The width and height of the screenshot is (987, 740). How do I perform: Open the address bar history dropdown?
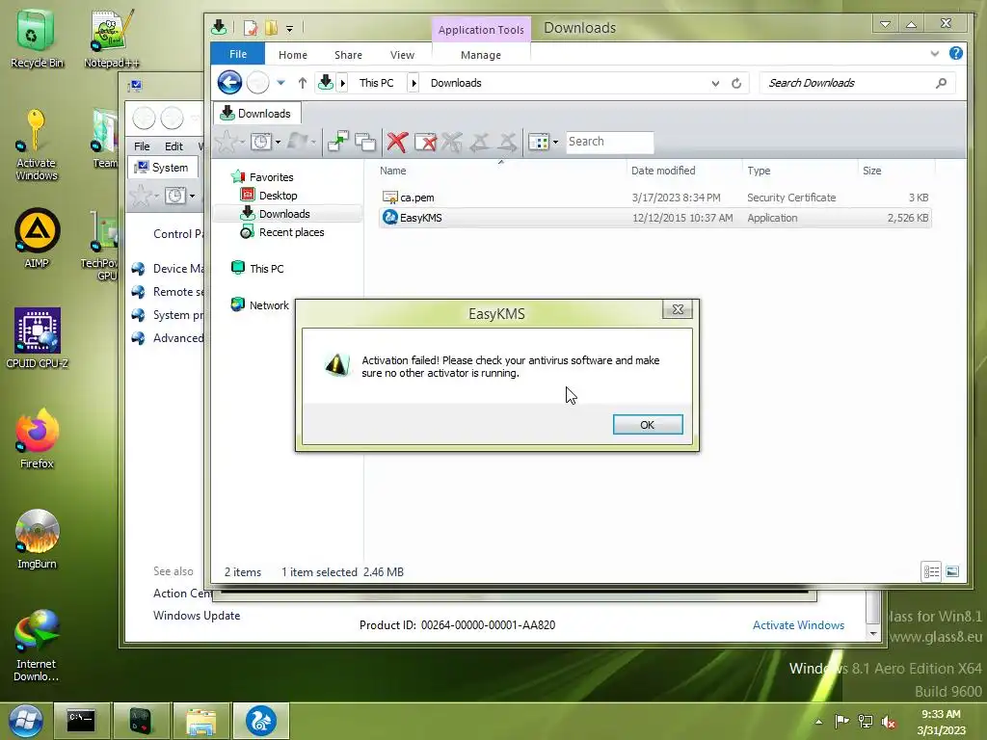[x=715, y=83]
